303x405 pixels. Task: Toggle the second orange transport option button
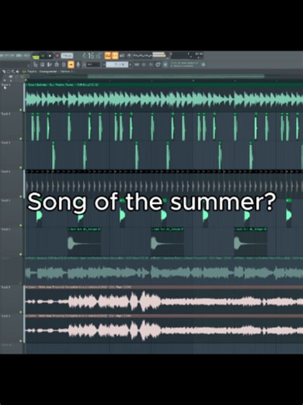pos(115,55)
